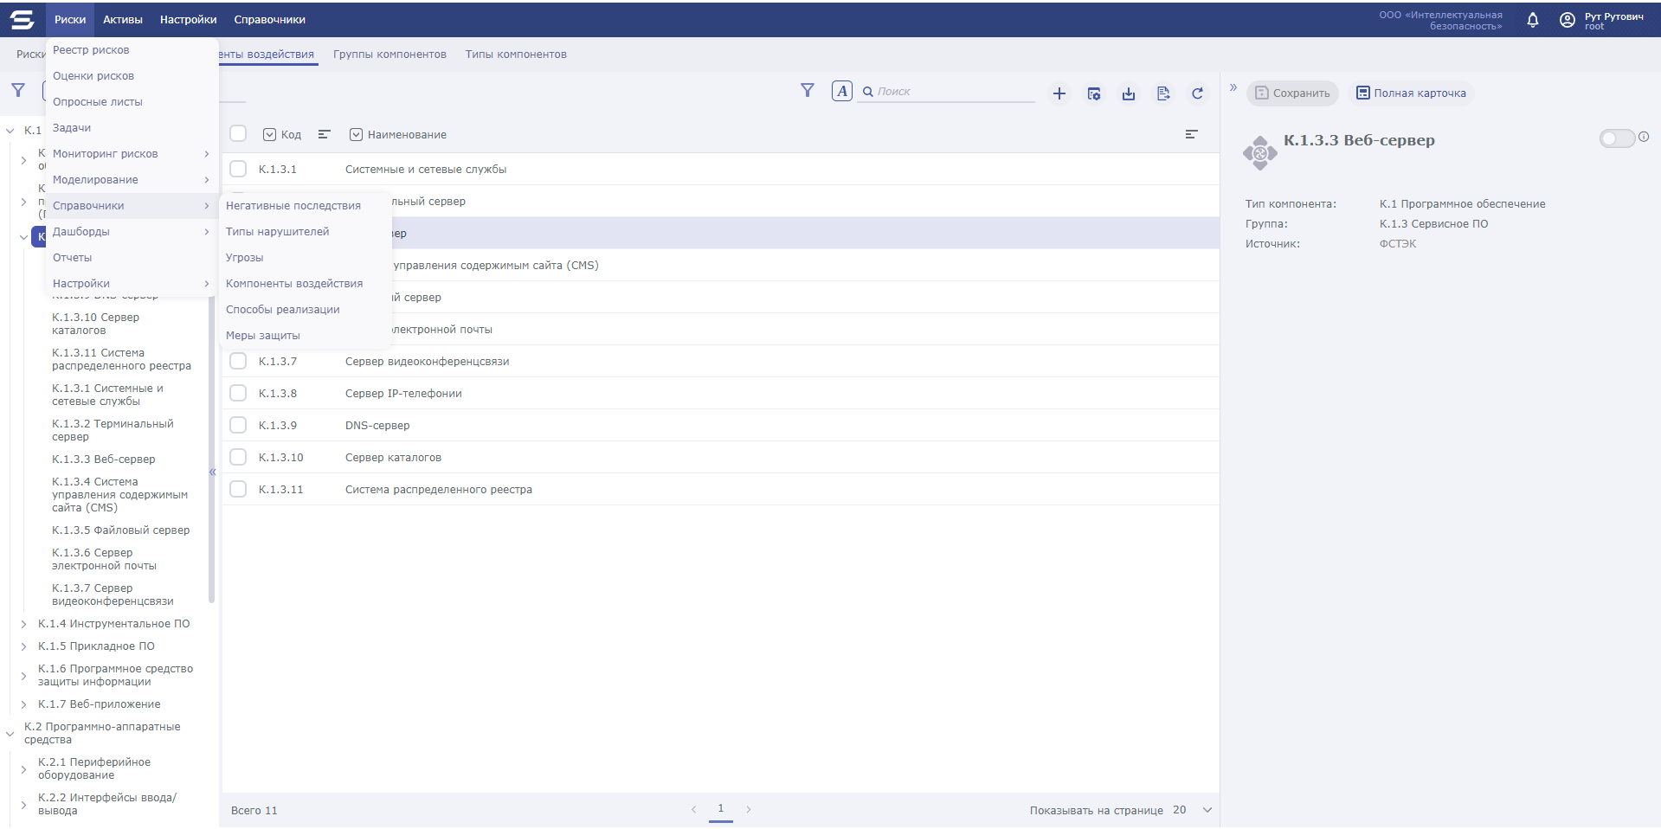Open the Активы top menu
Screen dimensions: 1661x829
point(123,20)
